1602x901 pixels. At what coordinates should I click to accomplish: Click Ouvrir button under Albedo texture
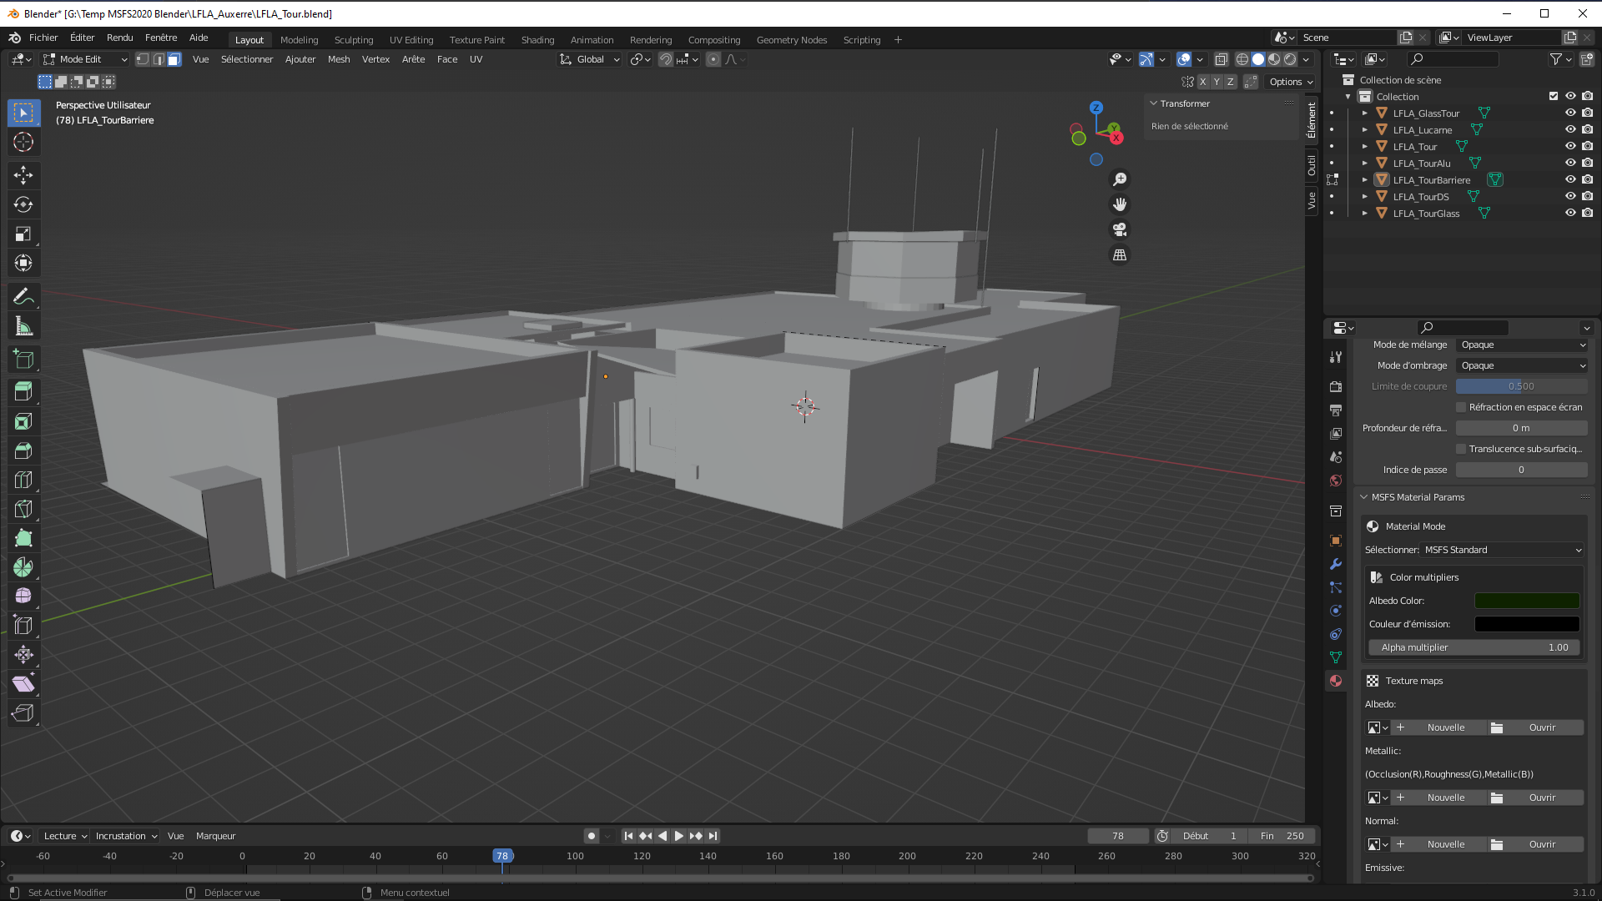[x=1541, y=727]
